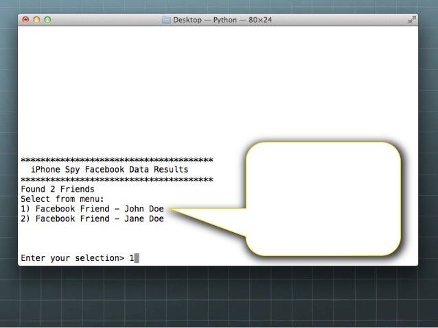Click the fullscreen arrows icon in title bar
The width and height of the screenshot is (438, 328).
pos(412,20)
